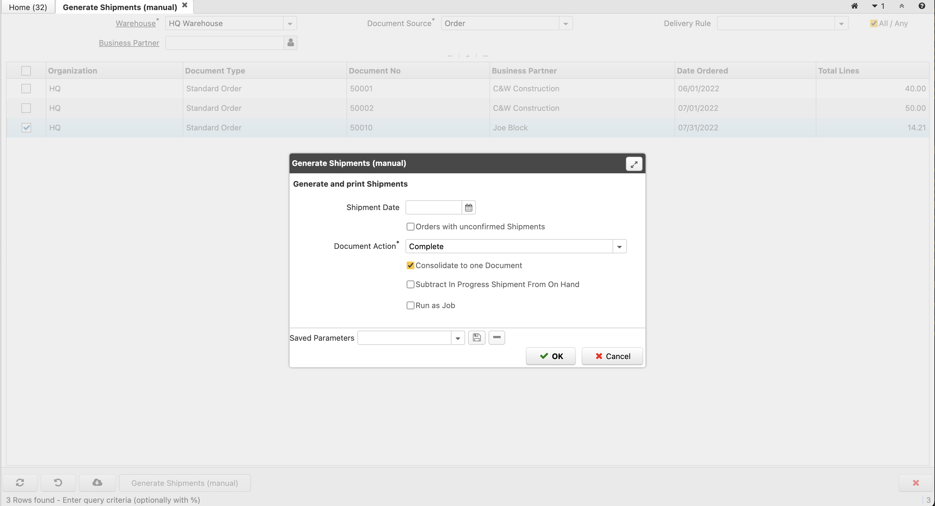Change the Document Action selection
Image resolution: width=935 pixels, height=506 pixels.
(x=619, y=246)
